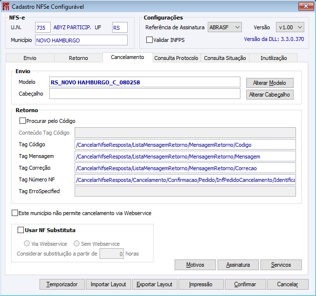Click the UF field showing RS
The height and width of the screenshot is (296, 316).
120,27
